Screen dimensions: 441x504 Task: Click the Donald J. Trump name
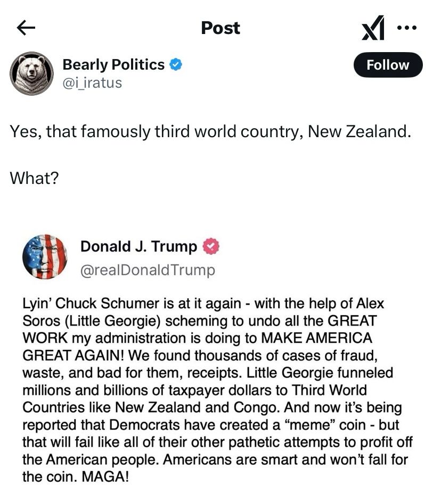138,247
